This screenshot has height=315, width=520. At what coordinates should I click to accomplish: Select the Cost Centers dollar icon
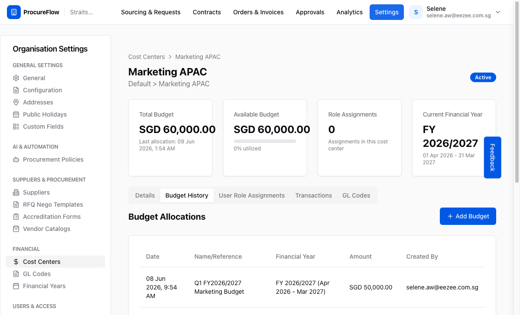point(16,262)
